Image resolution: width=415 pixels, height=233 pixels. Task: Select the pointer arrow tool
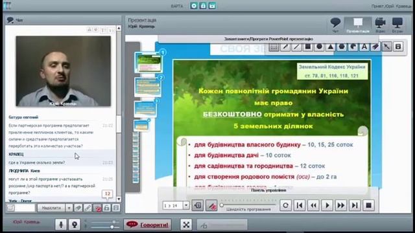click(x=387, y=47)
